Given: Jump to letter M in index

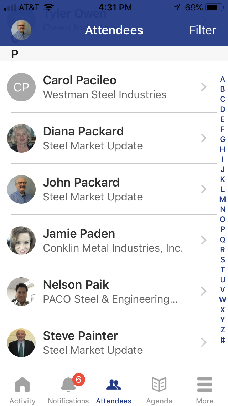Looking at the screenshot, I should point(223,199).
